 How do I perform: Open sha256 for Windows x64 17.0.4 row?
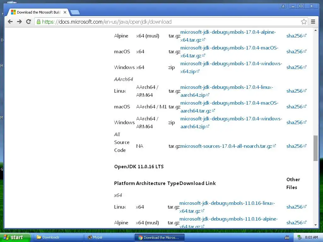tap(297, 67)
